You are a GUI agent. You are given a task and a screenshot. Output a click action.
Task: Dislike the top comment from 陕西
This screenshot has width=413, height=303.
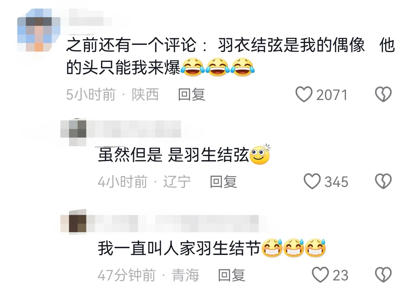(383, 94)
